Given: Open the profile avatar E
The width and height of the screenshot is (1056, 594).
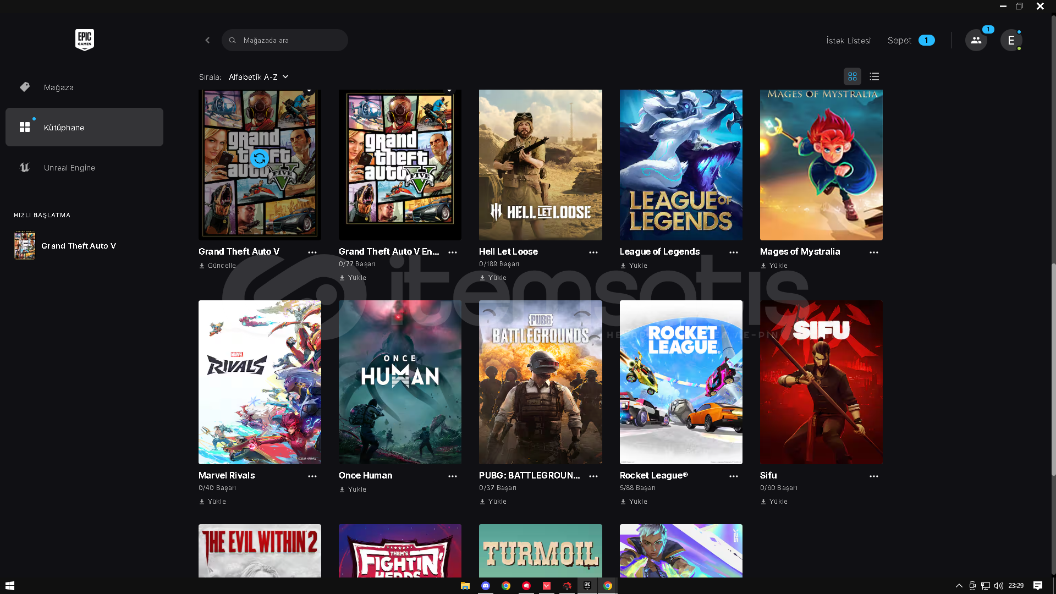Looking at the screenshot, I should (1011, 40).
